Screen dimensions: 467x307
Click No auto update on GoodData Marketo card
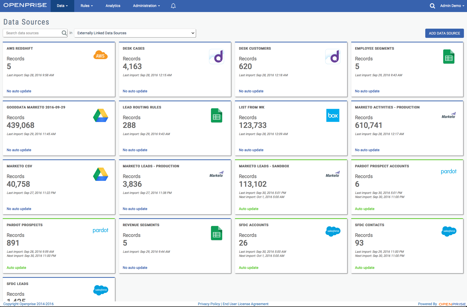(x=19, y=150)
